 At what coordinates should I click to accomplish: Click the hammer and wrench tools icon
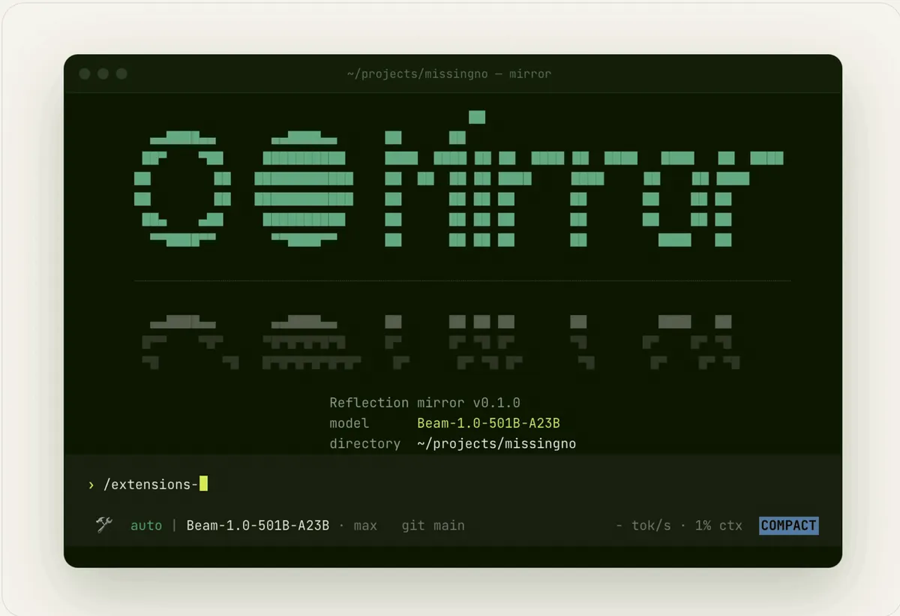104,525
